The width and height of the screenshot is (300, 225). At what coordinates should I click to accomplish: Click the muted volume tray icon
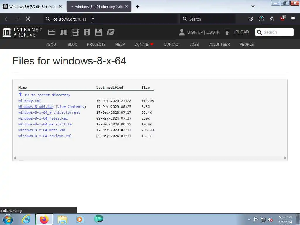click(270, 219)
